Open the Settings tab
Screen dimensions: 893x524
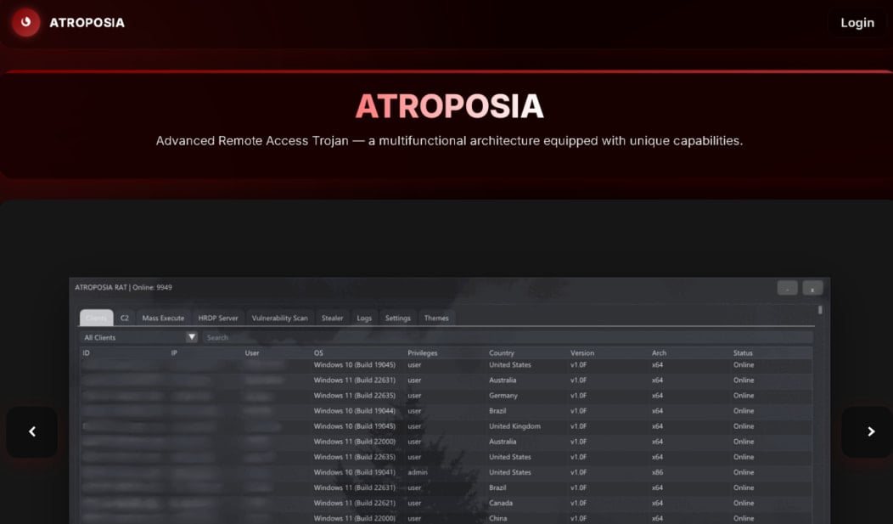pos(397,318)
